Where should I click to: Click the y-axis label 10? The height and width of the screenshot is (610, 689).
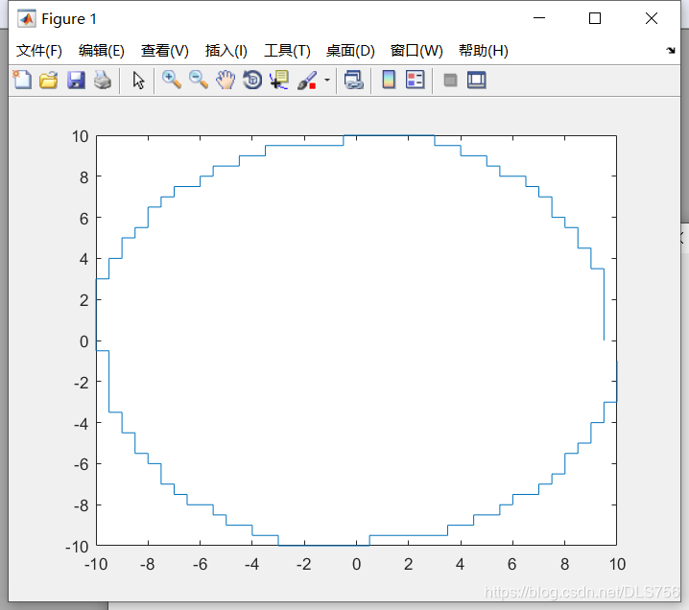(81, 136)
